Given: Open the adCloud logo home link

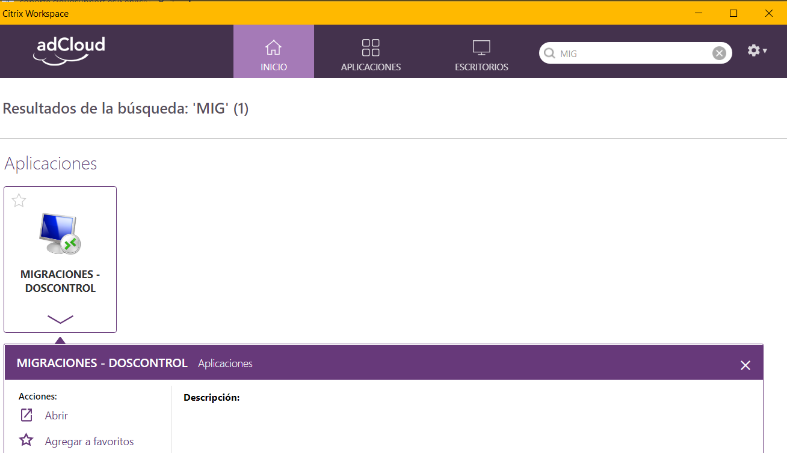Looking at the screenshot, I should tap(69, 50).
